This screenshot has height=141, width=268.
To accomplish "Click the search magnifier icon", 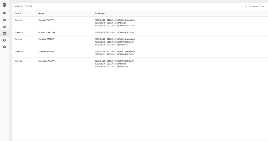I will click(x=246, y=7).
